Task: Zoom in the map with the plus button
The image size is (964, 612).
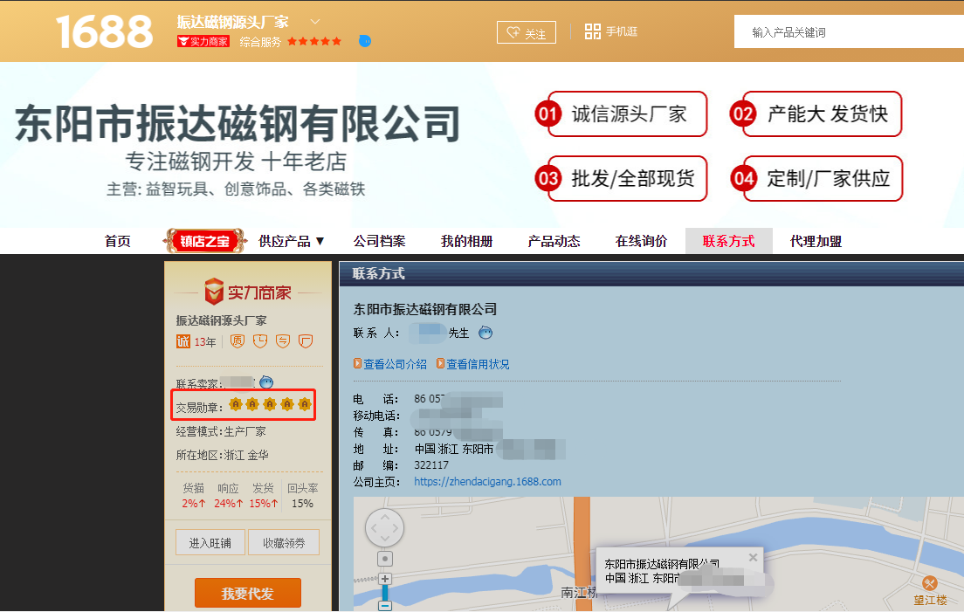Action: tap(385, 579)
